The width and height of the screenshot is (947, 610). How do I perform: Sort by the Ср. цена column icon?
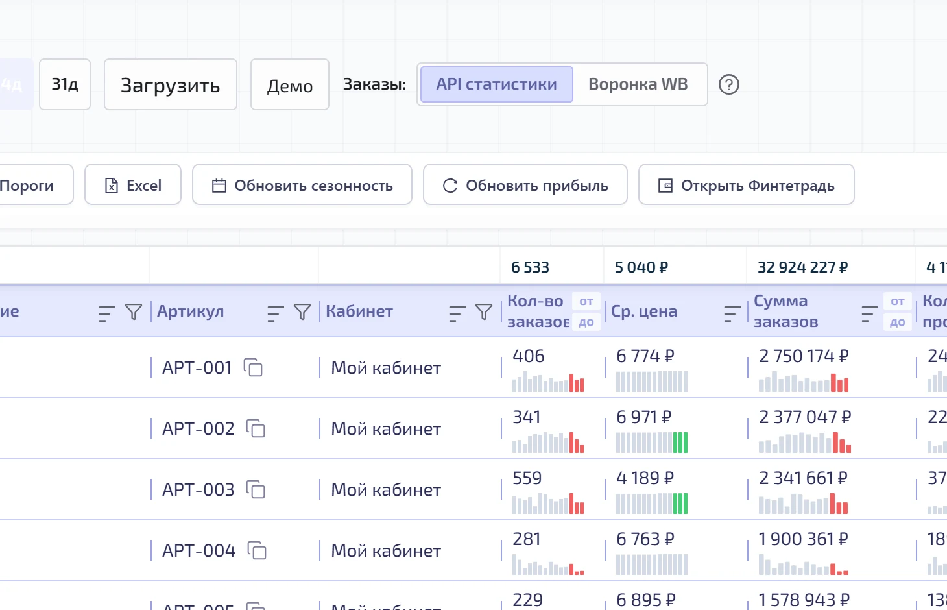click(732, 313)
